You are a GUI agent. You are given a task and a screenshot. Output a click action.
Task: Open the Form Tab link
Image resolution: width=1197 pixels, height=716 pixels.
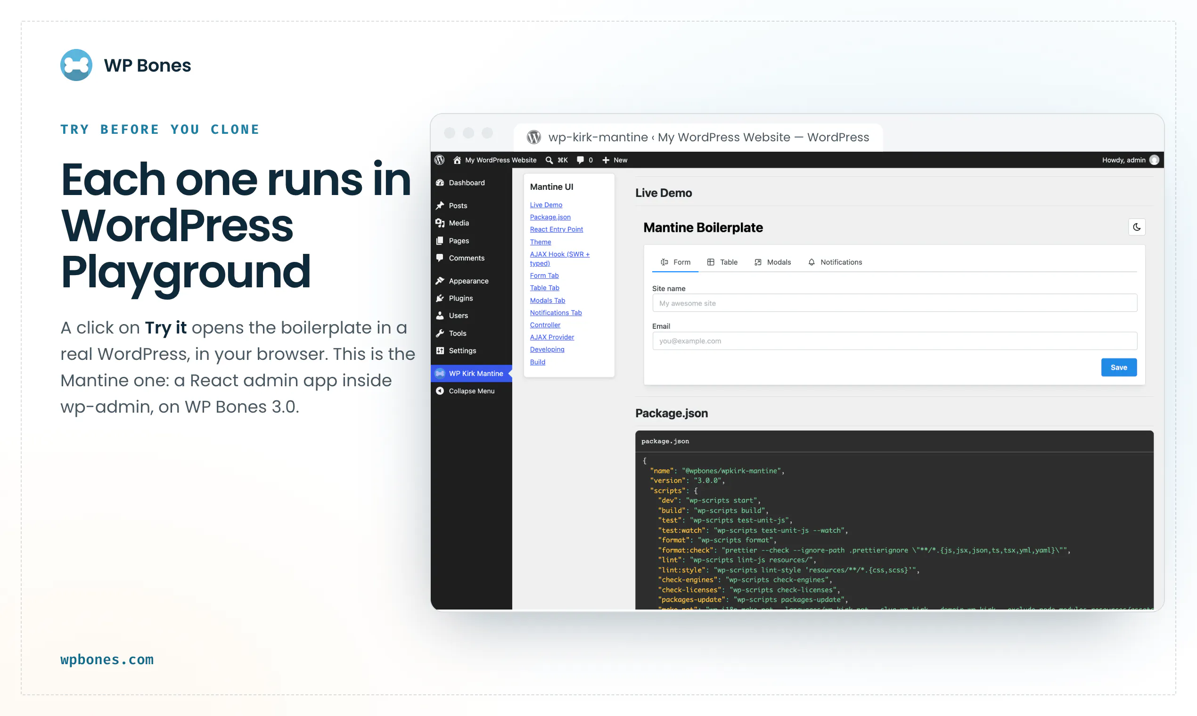point(544,276)
